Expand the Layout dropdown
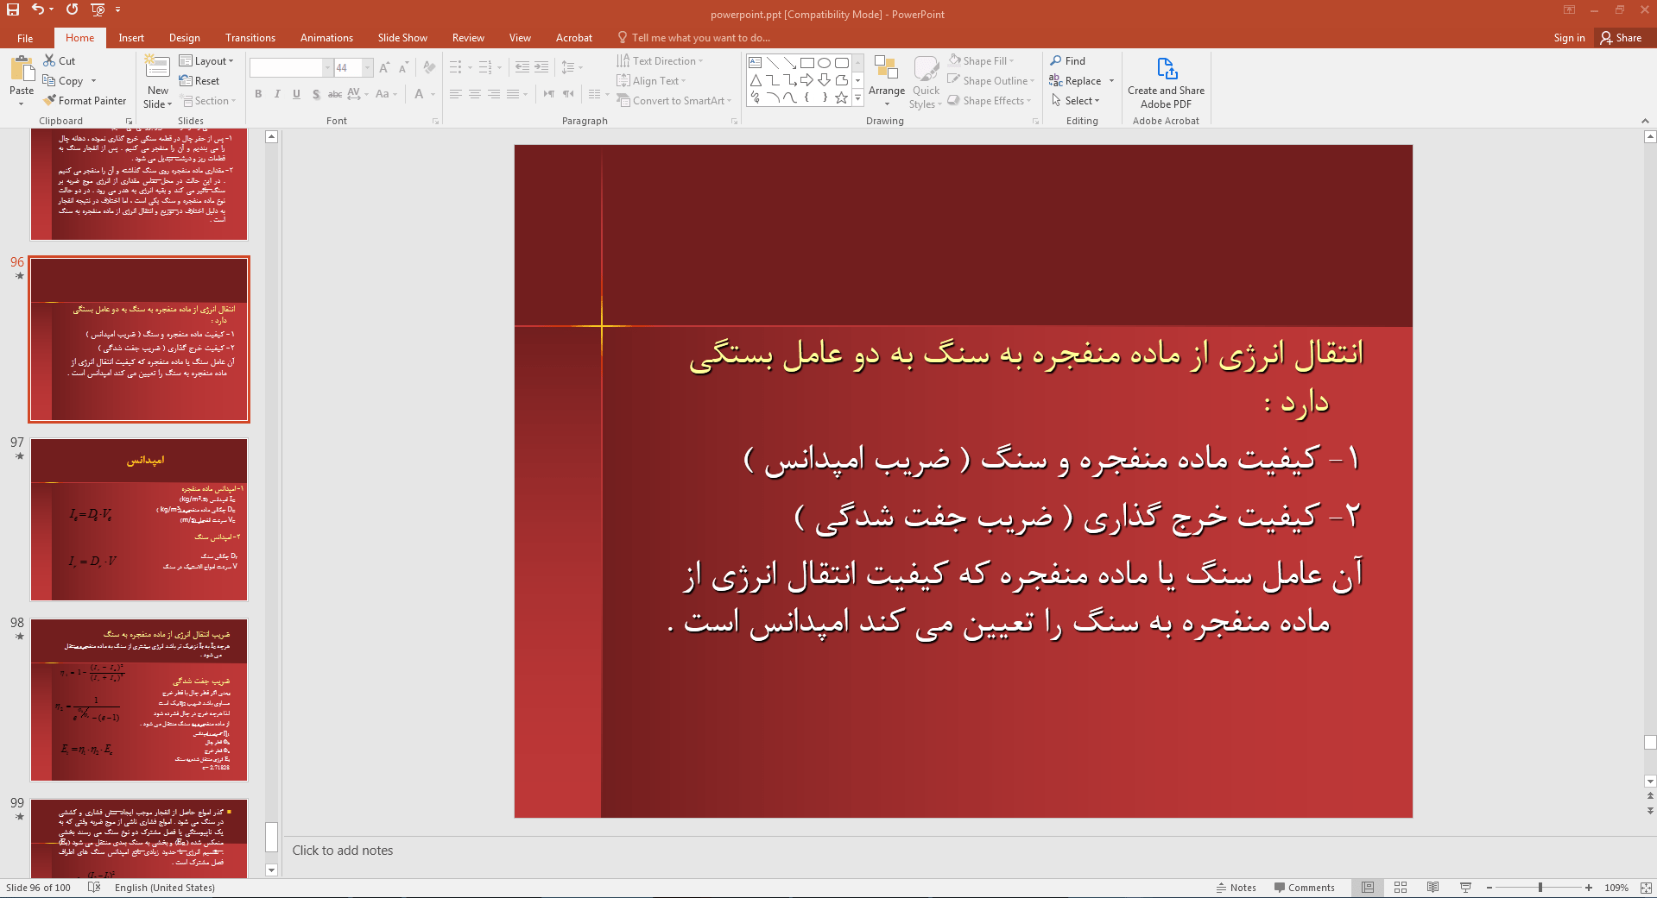The image size is (1657, 898). (207, 60)
